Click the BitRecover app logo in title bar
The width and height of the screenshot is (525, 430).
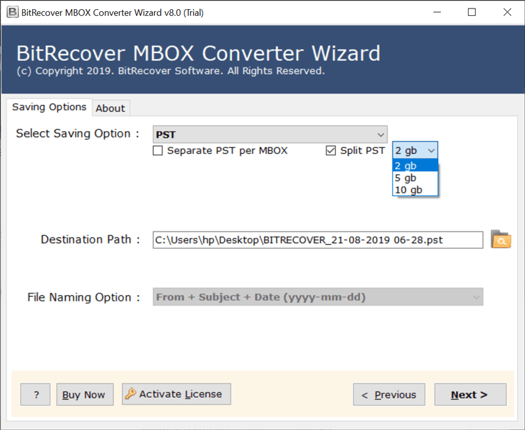pos(12,12)
